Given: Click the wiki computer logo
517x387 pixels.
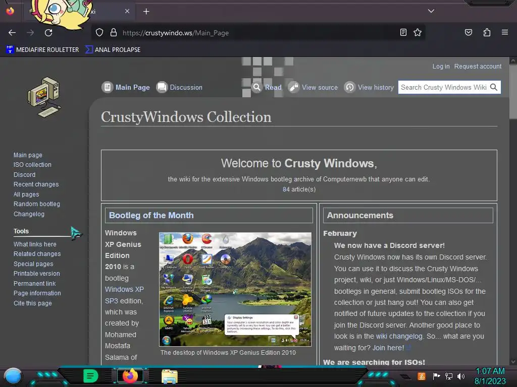Looking at the screenshot, I should [44, 97].
